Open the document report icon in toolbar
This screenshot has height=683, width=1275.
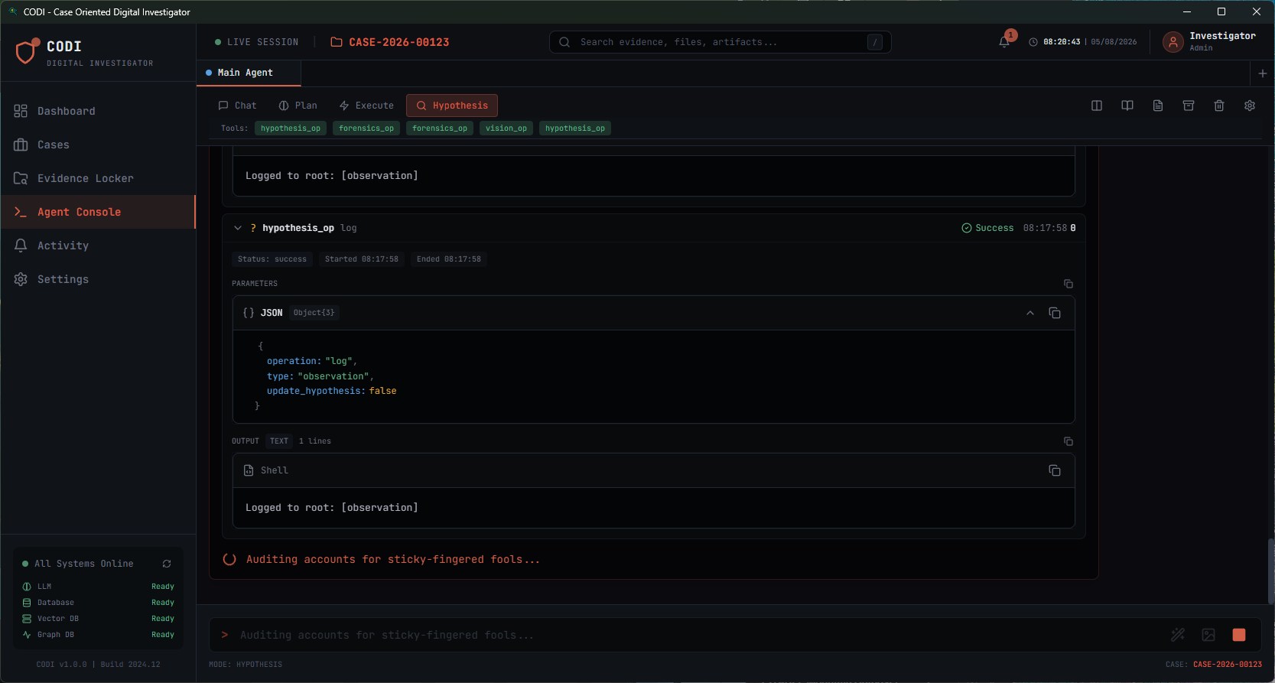tap(1158, 106)
